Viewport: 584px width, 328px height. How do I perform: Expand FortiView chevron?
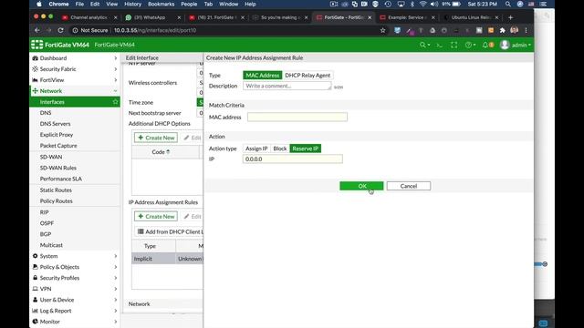point(116,80)
